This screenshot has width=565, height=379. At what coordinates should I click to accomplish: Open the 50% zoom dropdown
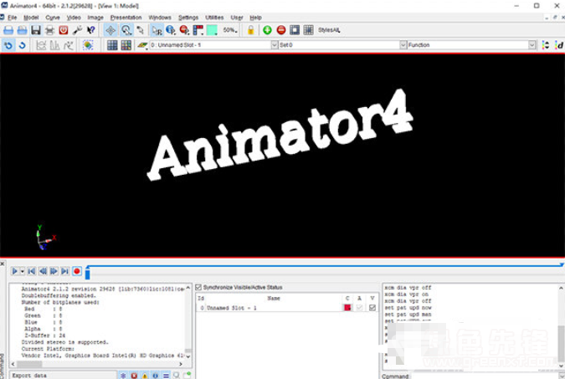(x=230, y=30)
